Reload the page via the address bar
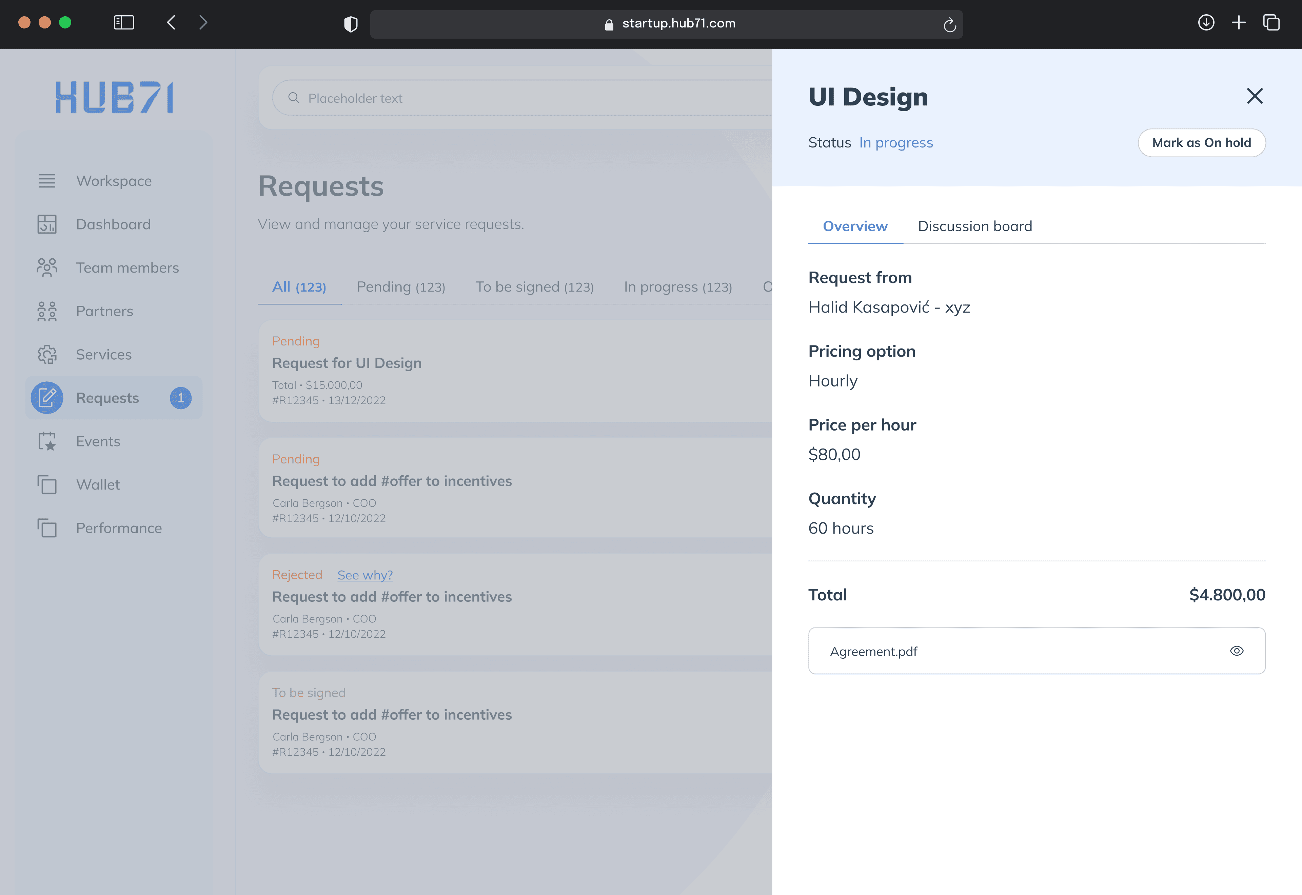This screenshot has height=895, width=1302. (949, 25)
